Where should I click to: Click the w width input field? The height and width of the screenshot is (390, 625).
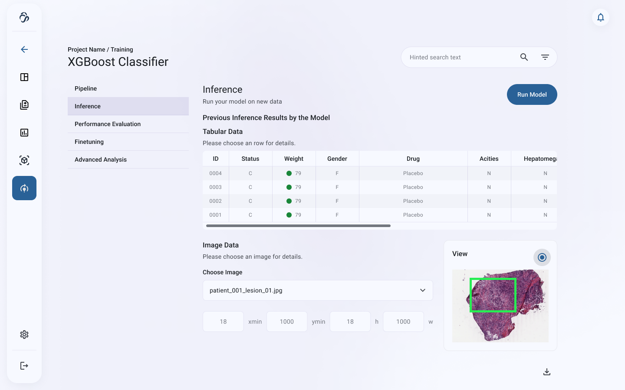point(403,322)
